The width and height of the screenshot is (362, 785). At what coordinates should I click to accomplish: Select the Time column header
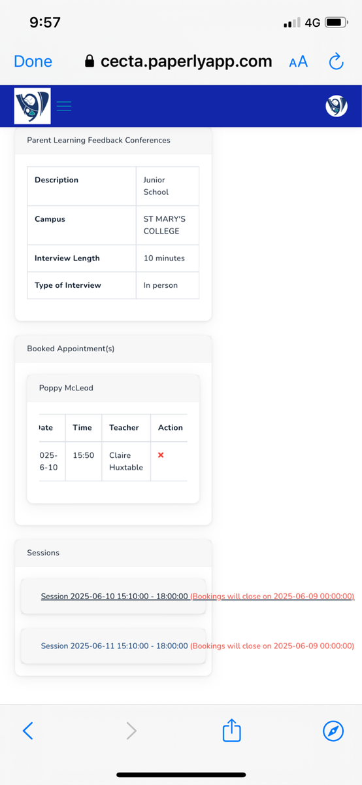pyautogui.click(x=82, y=427)
